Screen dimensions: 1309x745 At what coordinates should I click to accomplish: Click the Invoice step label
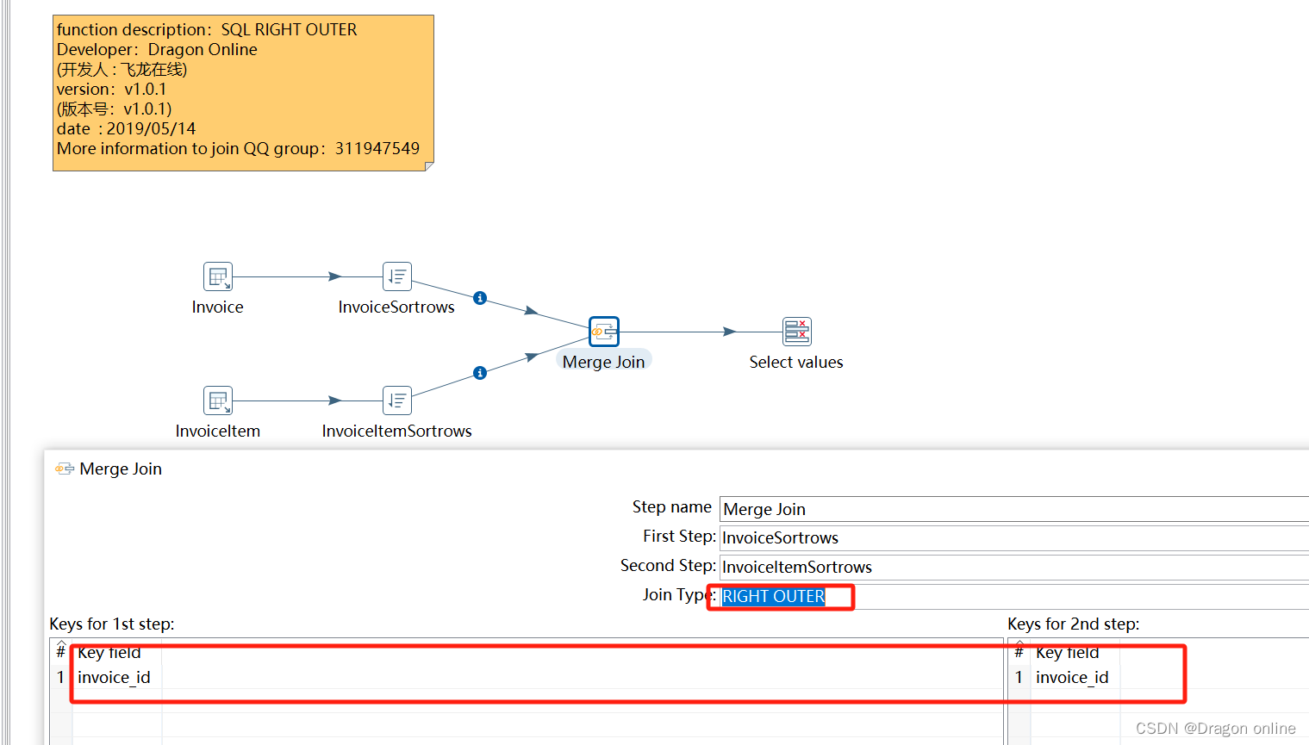click(218, 307)
